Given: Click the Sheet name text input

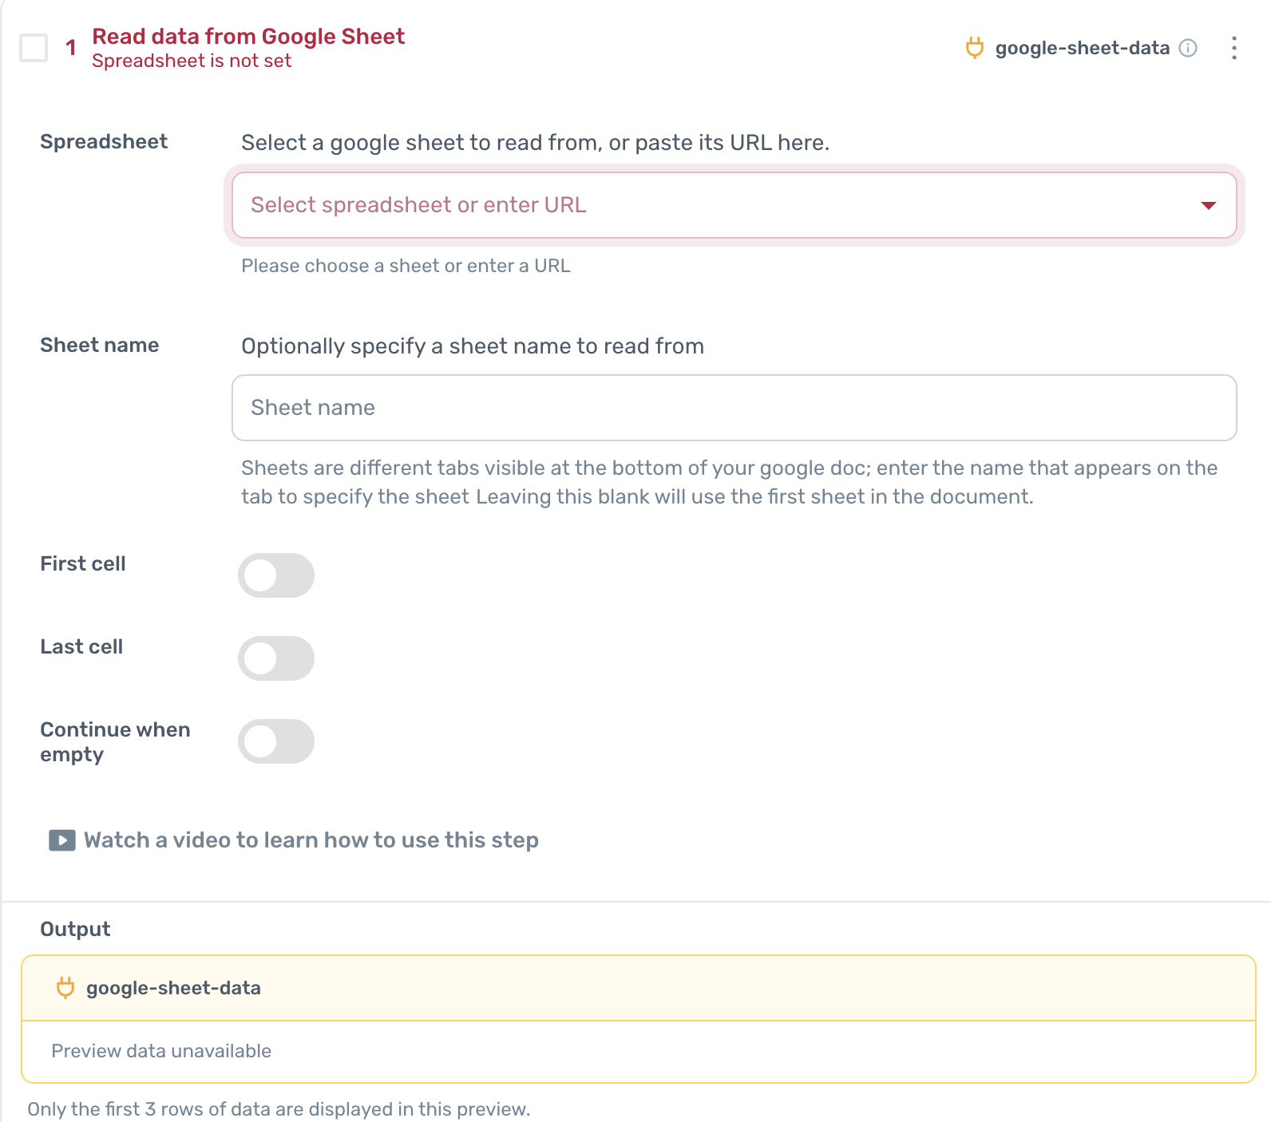Looking at the screenshot, I should tap(734, 408).
